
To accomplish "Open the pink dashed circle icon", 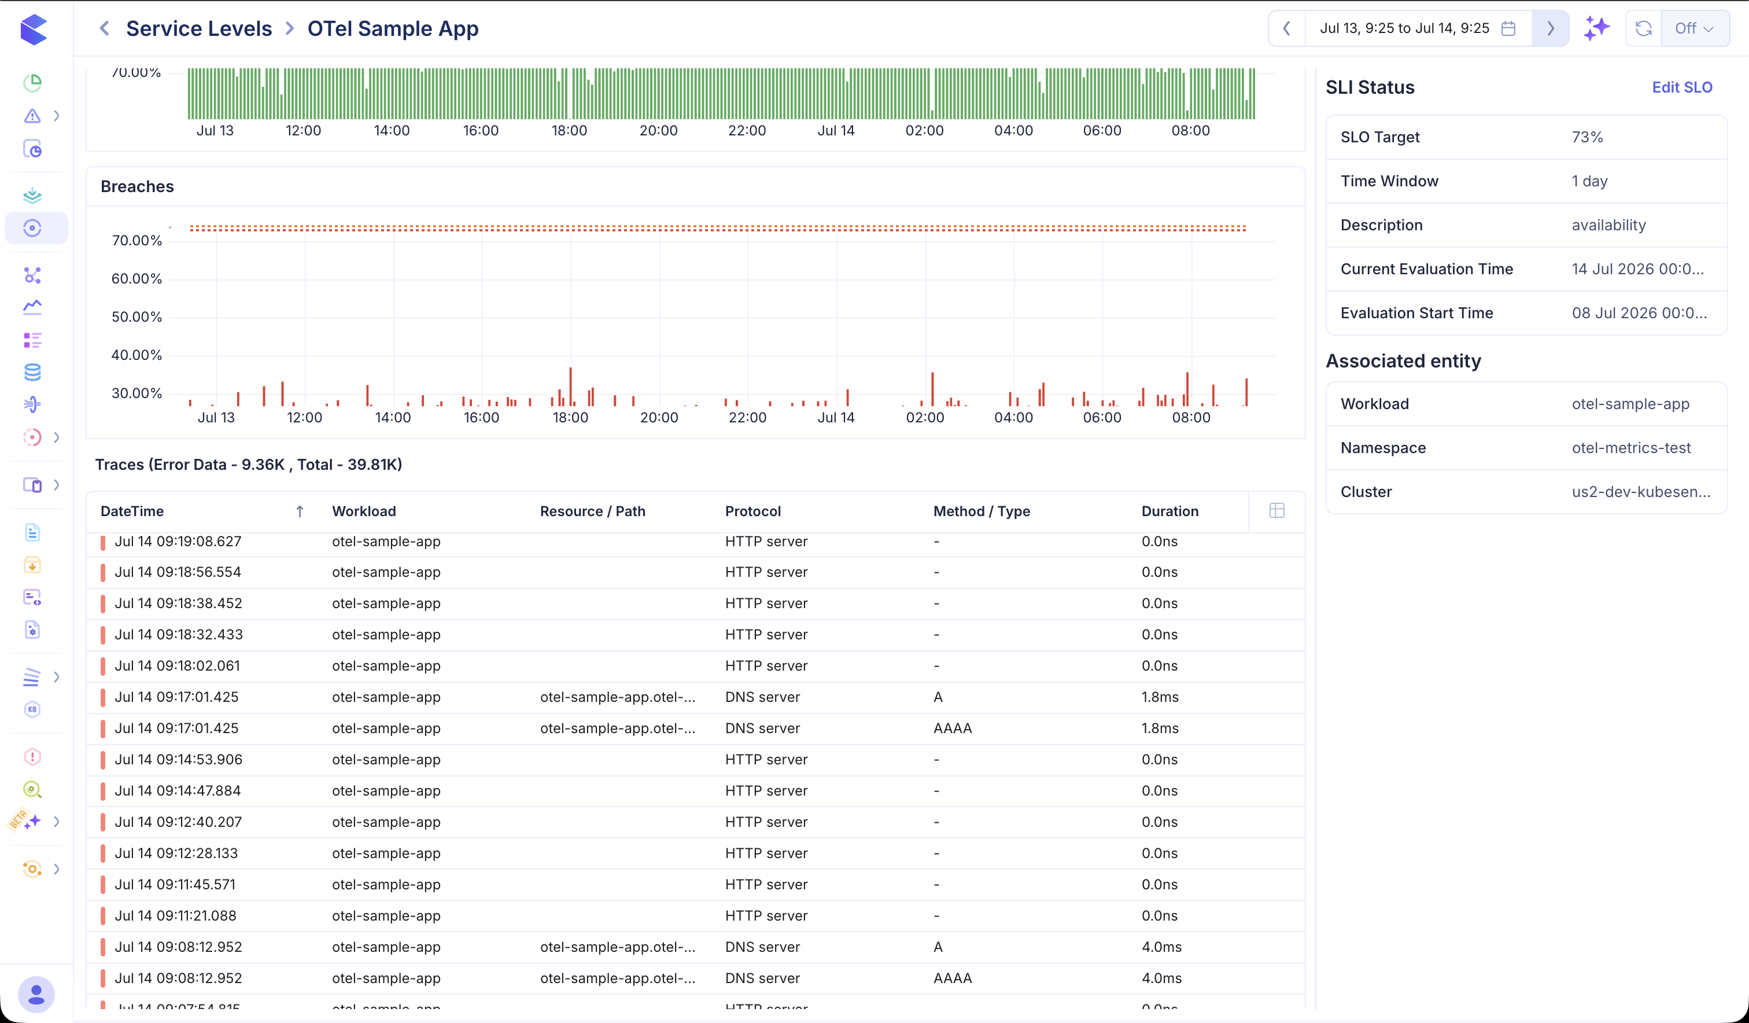I will tap(32, 437).
